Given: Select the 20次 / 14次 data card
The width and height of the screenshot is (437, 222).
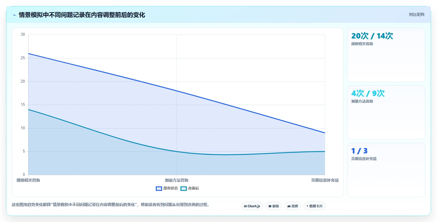Looking at the screenshot, I should click(x=386, y=55).
